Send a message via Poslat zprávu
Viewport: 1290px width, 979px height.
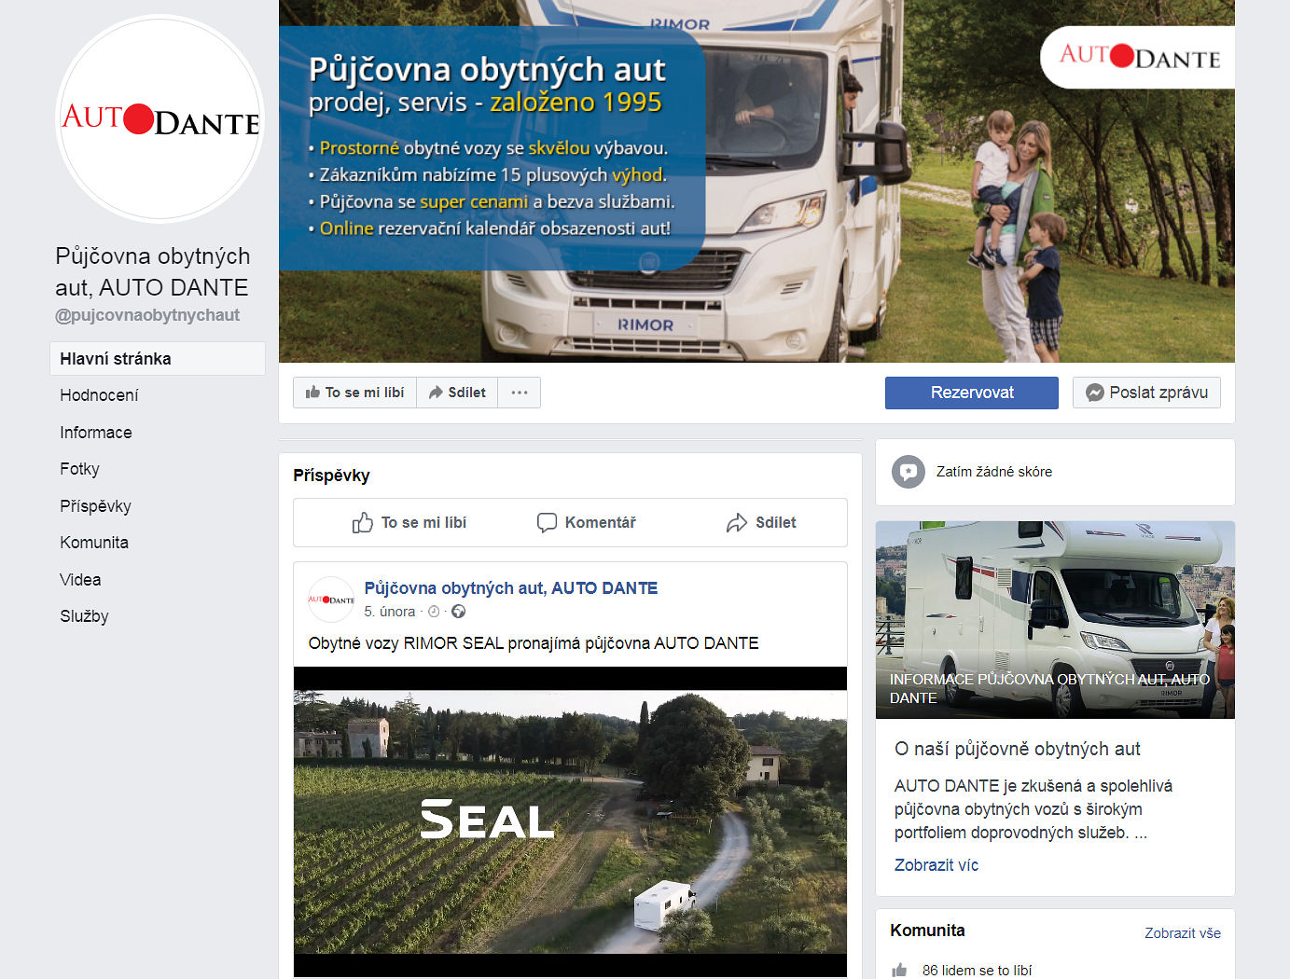(x=1146, y=393)
